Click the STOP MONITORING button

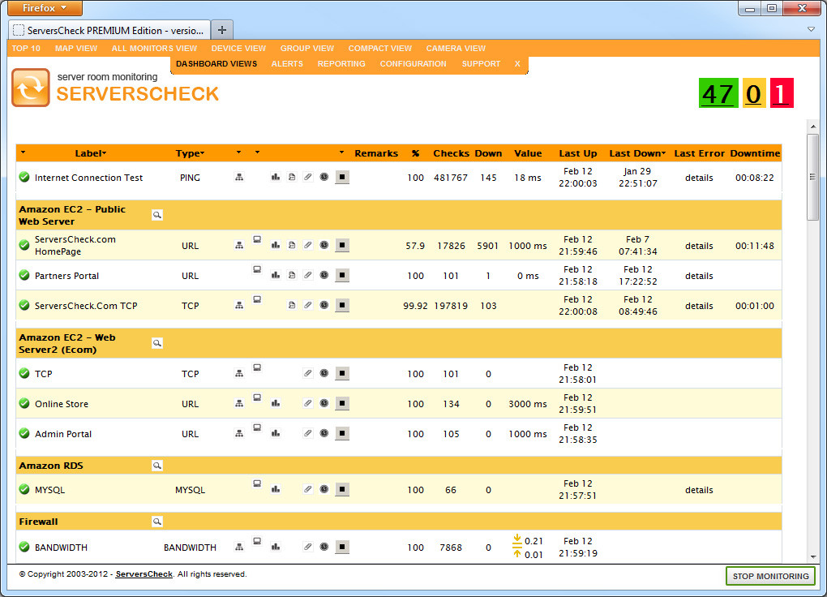770,576
